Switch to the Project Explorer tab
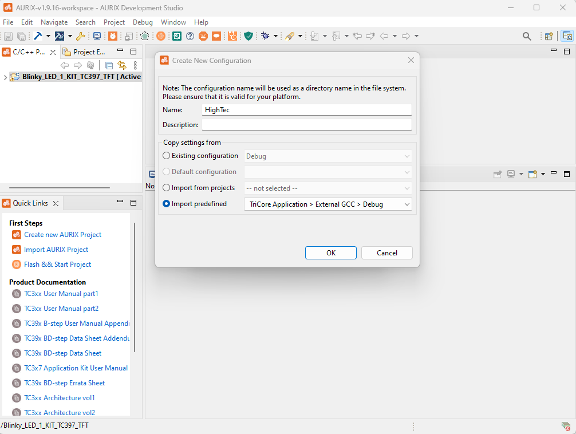This screenshot has height=434, width=576. [x=84, y=52]
